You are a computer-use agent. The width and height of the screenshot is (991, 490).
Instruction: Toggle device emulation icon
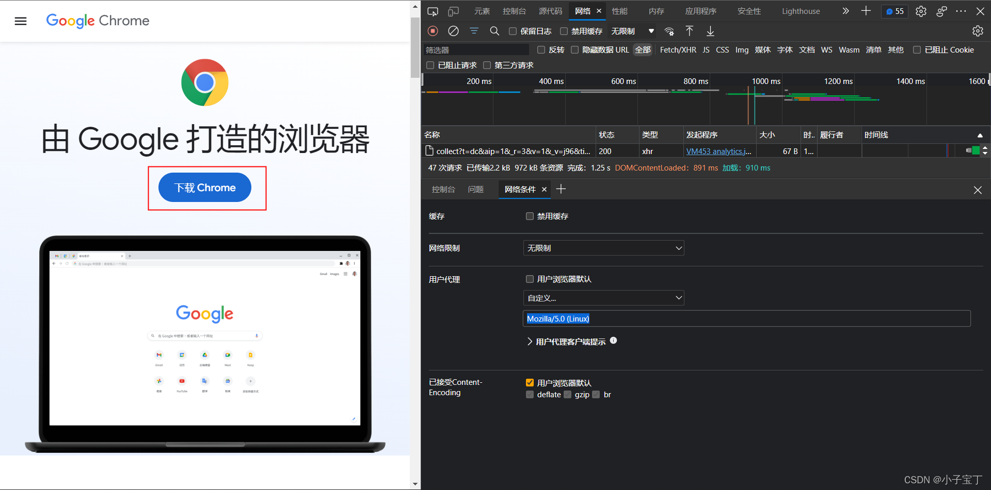(x=453, y=11)
